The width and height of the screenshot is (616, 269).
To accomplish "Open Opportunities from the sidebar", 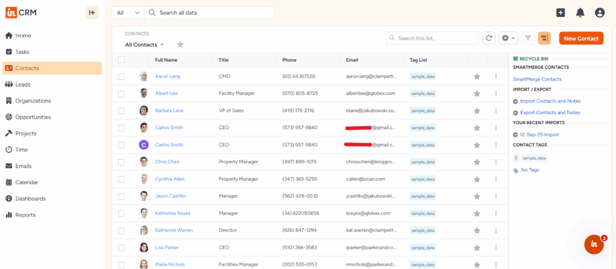I will tap(32, 117).
